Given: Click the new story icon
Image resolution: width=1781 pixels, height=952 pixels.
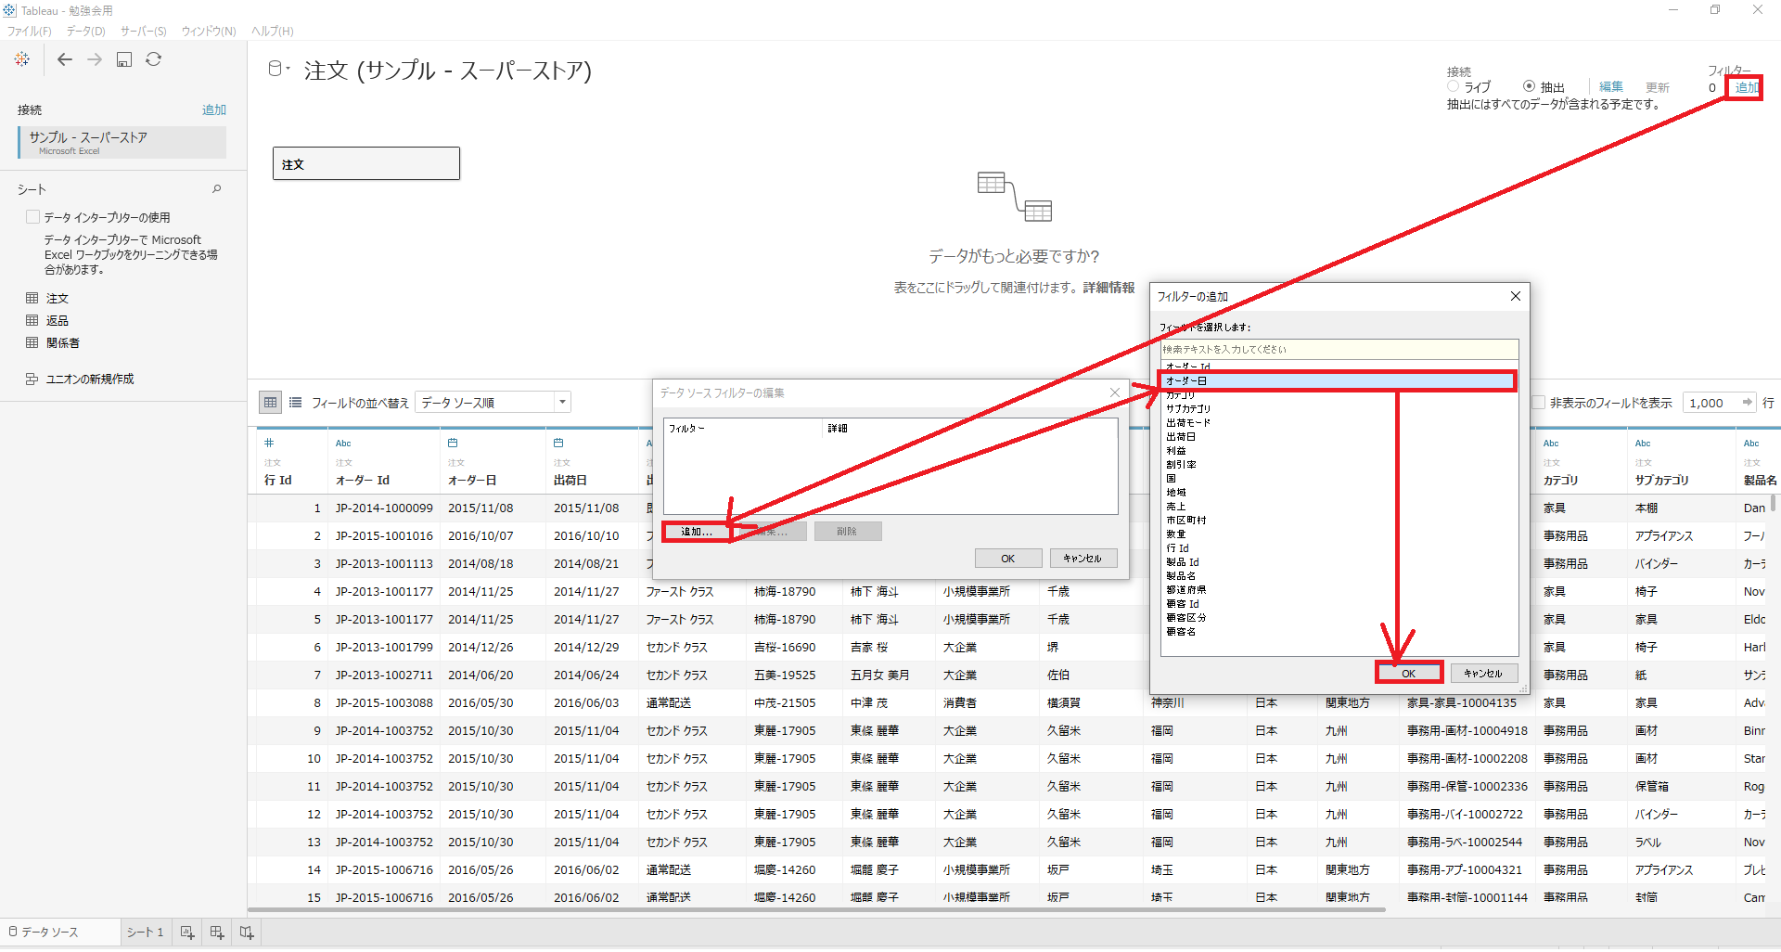Looking at the screenshot, I should click(247, 933).
